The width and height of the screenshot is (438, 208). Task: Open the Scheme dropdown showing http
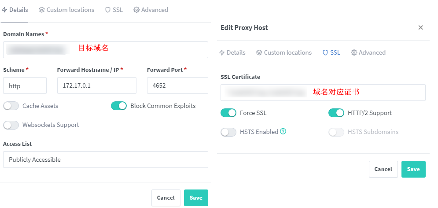pos(25,86)
